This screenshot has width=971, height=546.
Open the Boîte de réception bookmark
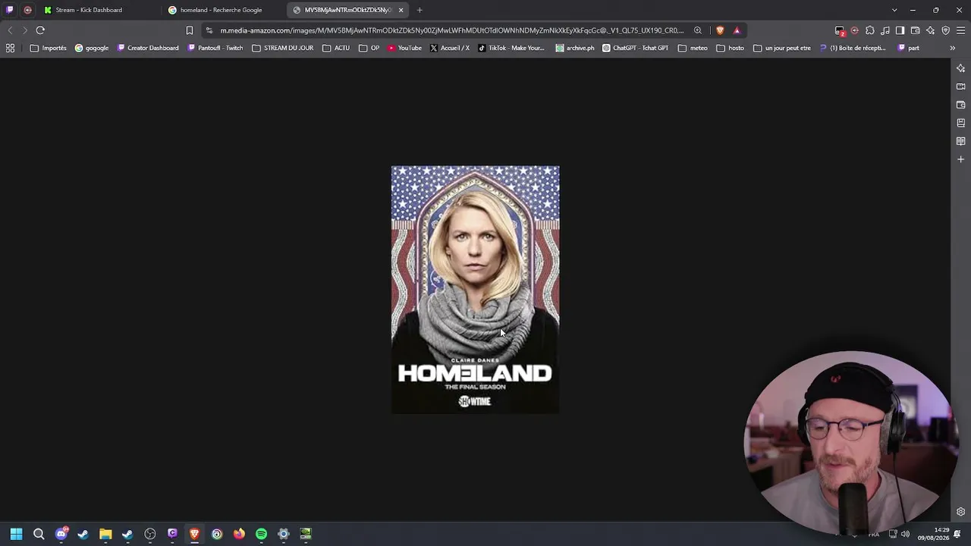click(x=853, y=48)
